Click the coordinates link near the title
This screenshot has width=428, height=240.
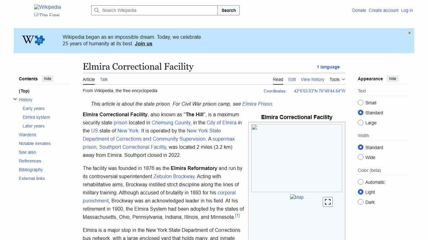coord(319,91)
